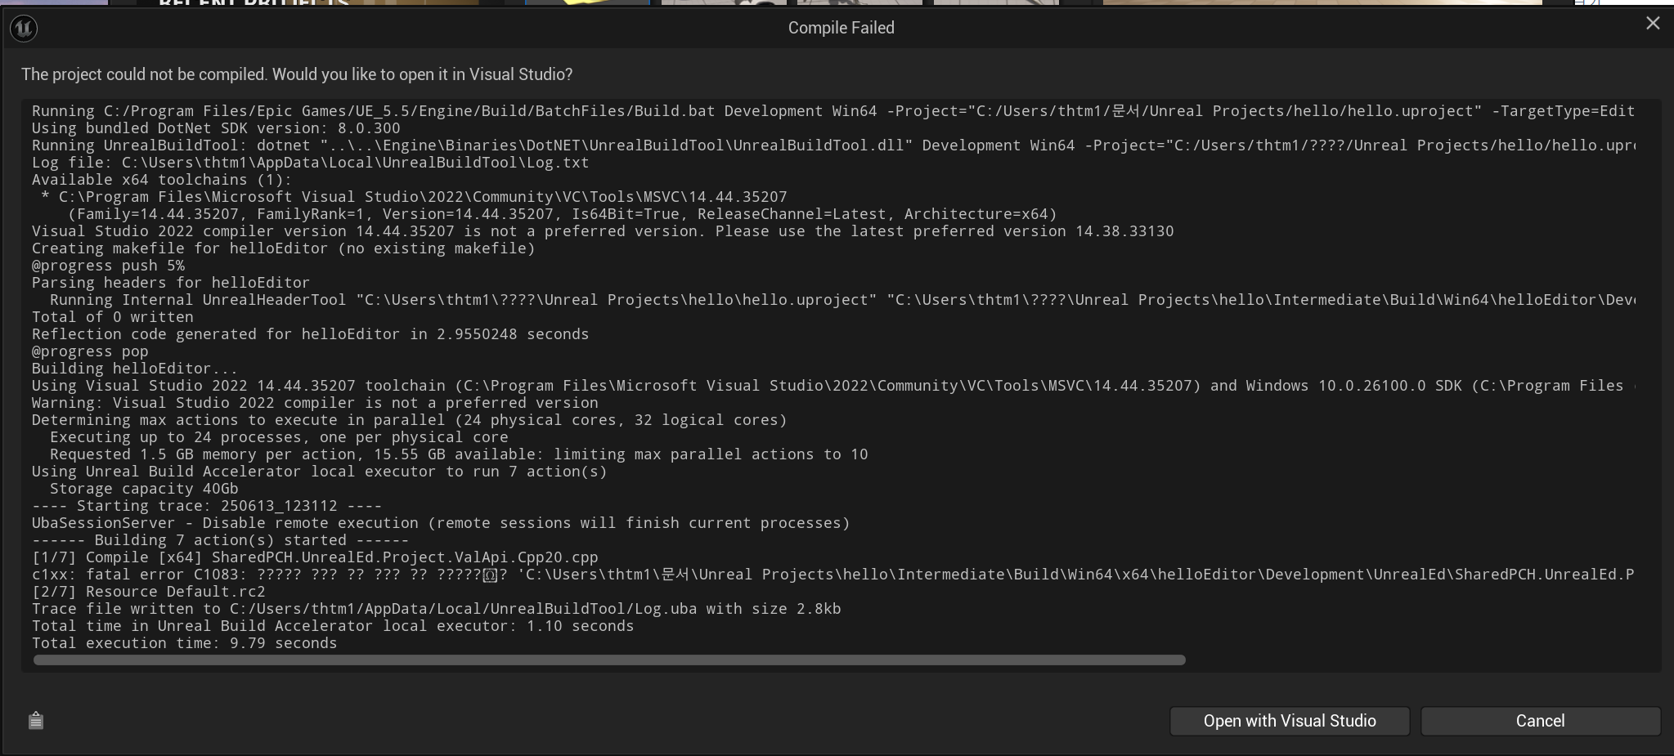Close the Compile Failed dialog
Image resolution: width=1674 pixels, height=756 pixels.
tap(1653, 24)
